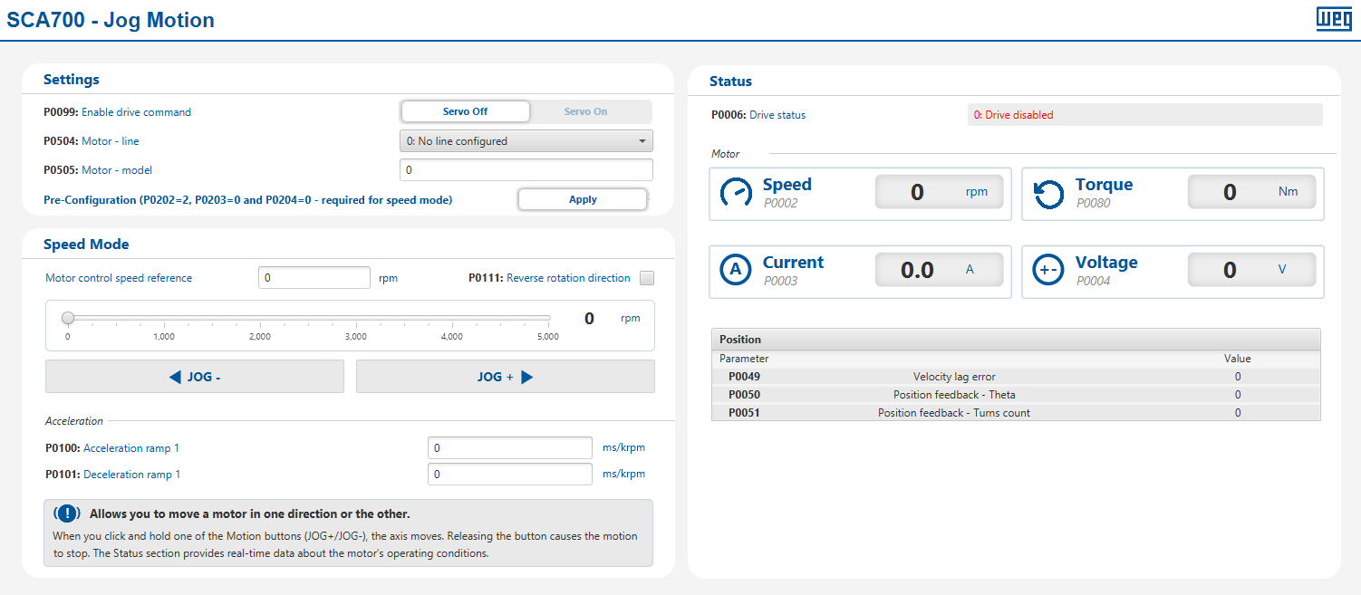Click the info exclamation icon
Image resolution: width=1361 pixels, height=595 pixels.
[68, 513]
